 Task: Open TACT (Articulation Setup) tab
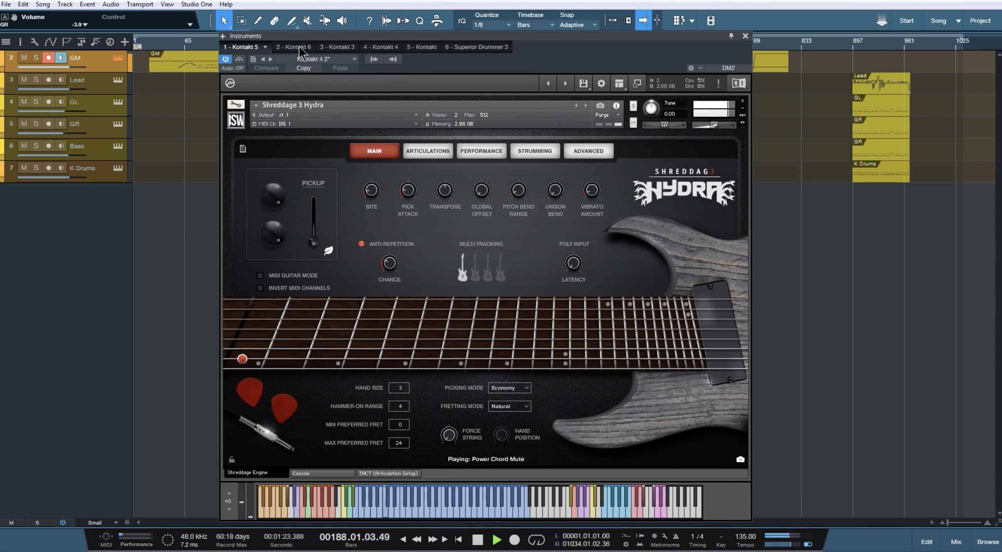(389, 473)
